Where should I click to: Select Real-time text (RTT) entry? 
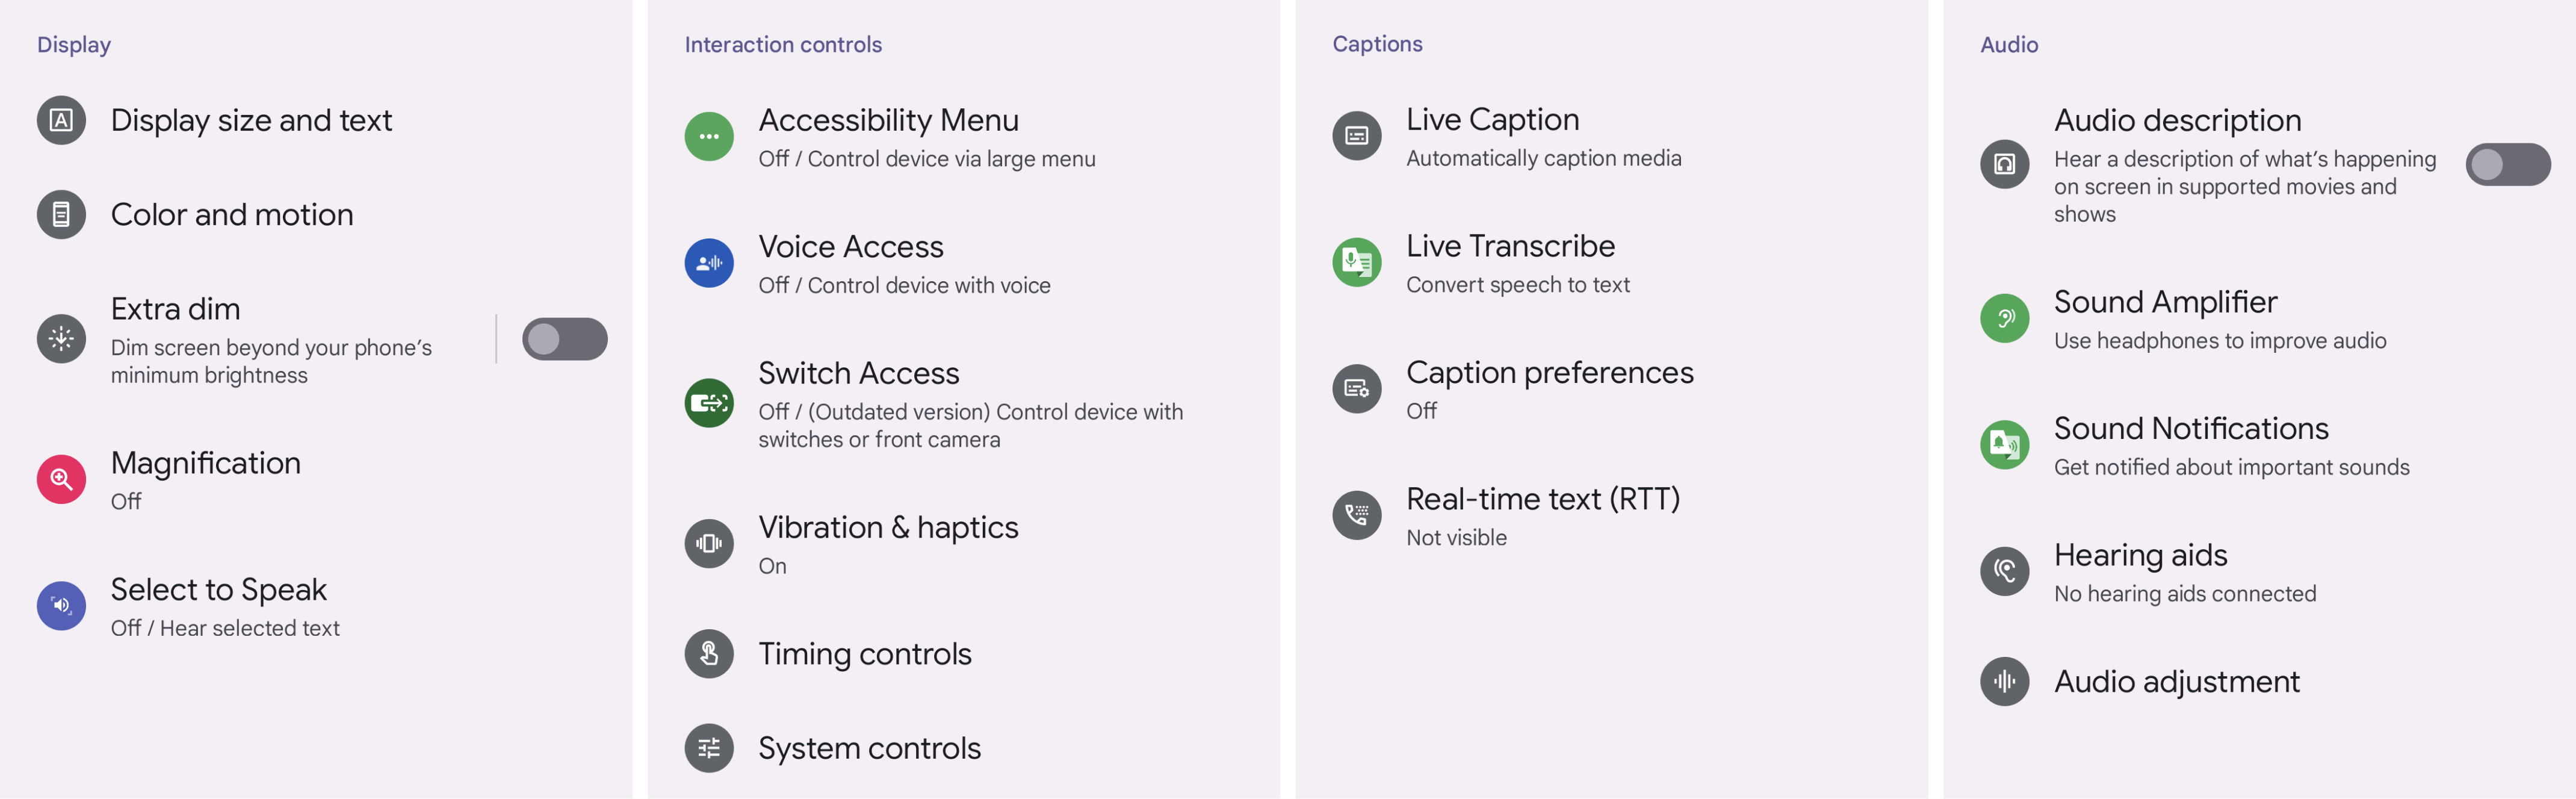1612,515
